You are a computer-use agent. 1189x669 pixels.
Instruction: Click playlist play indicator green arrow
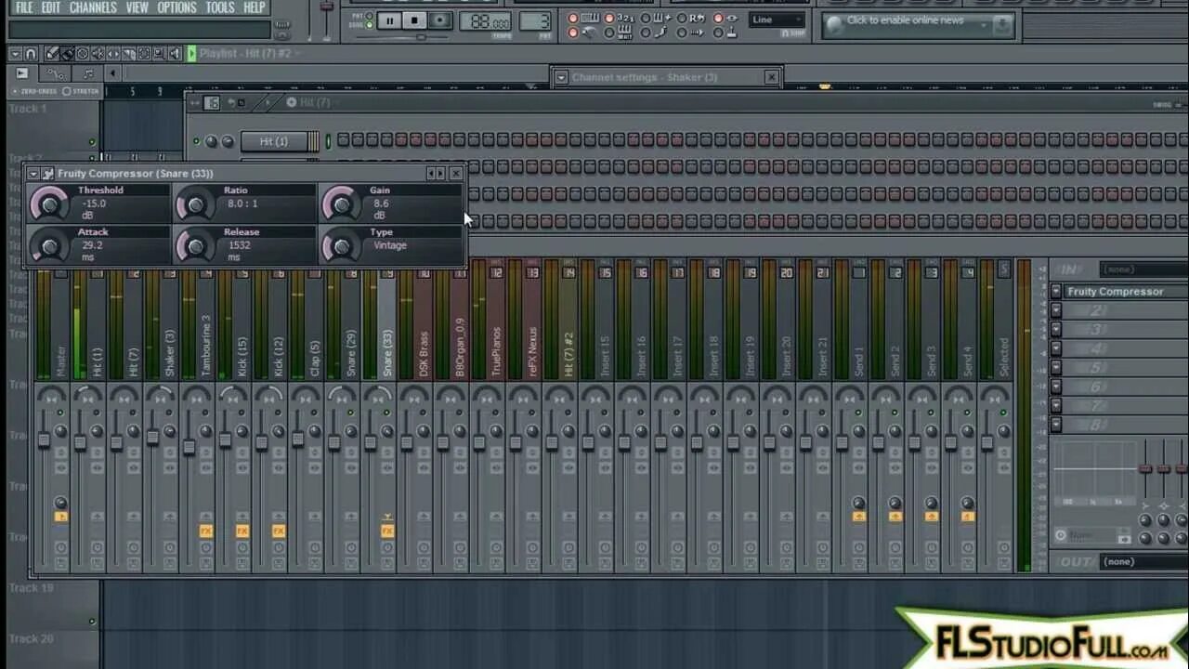(x=191, y=53)
